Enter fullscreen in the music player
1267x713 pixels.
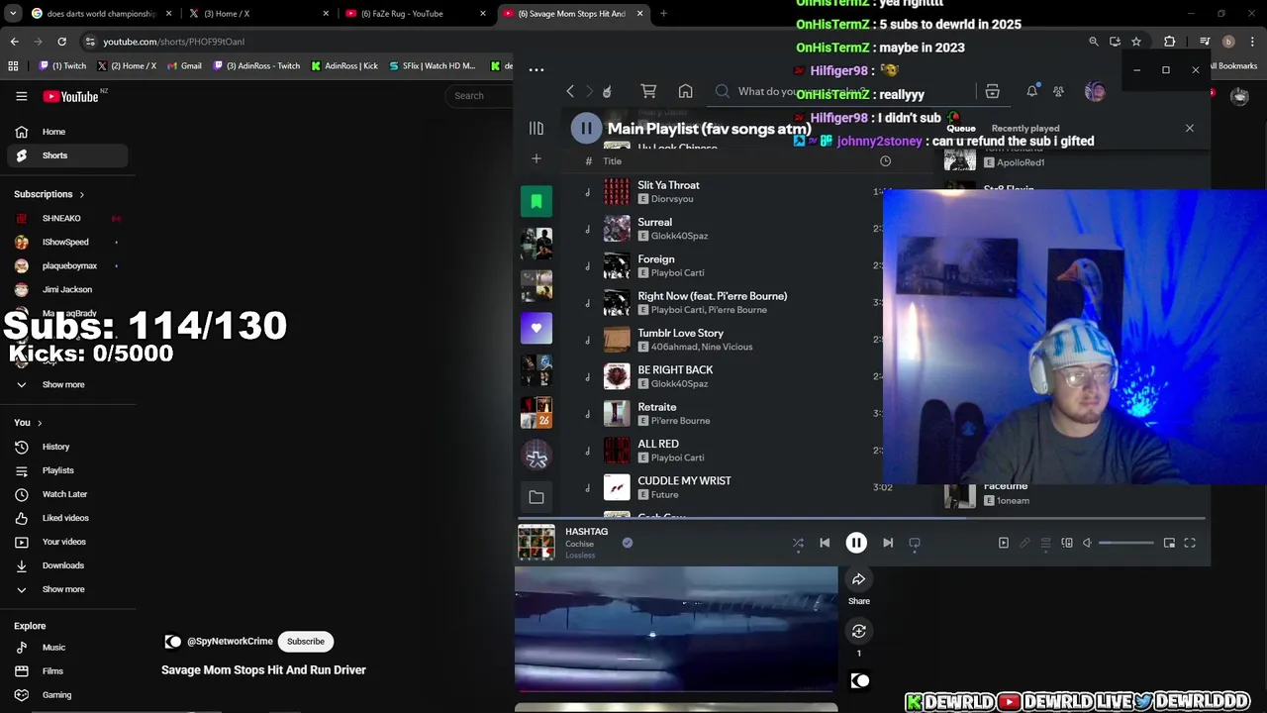pos(1190,543)
